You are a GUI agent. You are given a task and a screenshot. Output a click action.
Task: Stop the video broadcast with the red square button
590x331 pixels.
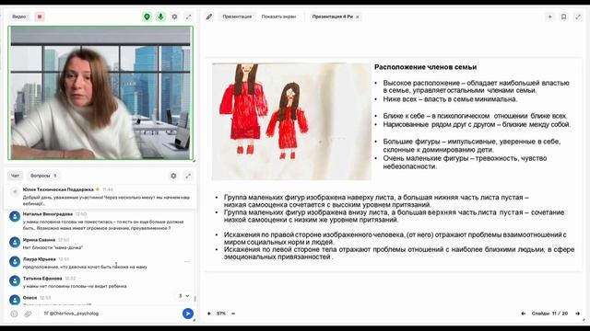tap(40, 17)
